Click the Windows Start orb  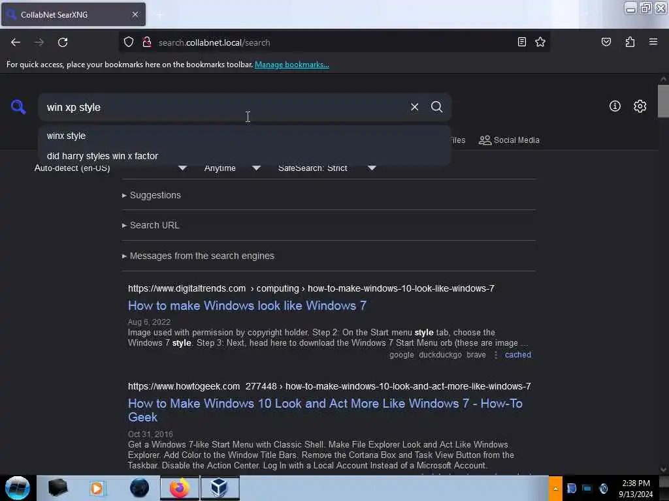pyautogui.click(x=17, y=488)
